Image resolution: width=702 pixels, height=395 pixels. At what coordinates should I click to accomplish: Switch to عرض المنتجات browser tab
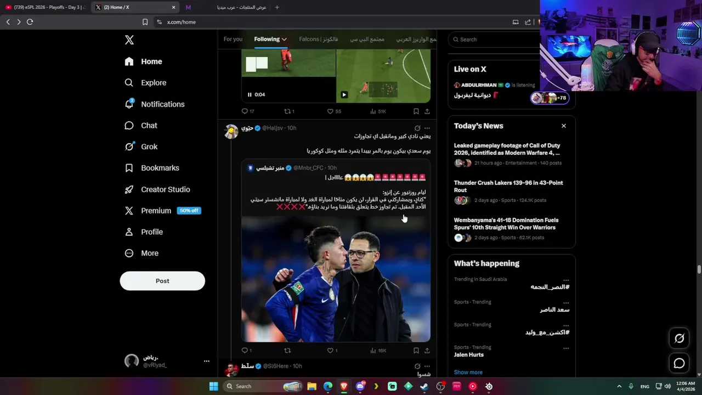(x=226, y=7)
